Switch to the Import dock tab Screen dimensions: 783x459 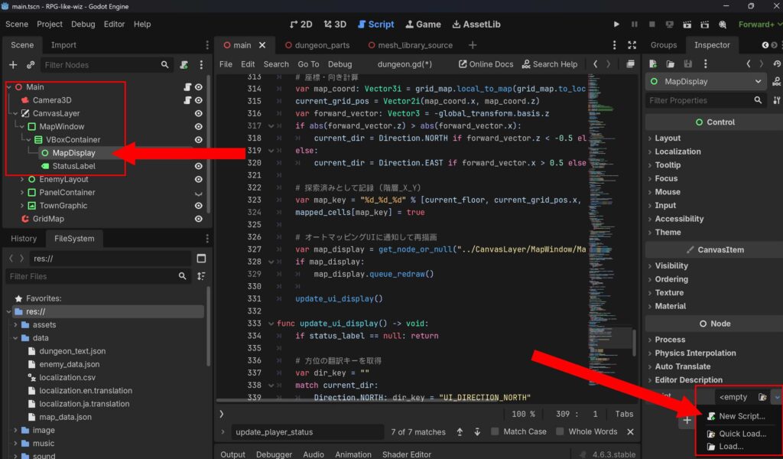(63, 45)
